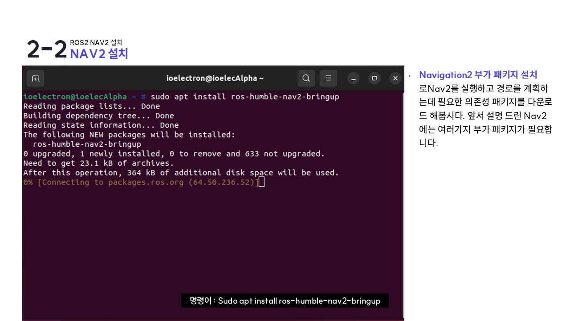The height and width of the screenshot is (321, 570).
Task: Click the line Reading package lists... Done
Action: pyautogui.click(x=91, y=106)
